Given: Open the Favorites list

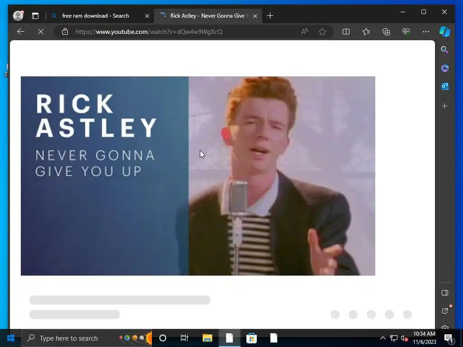Looking at the screenshot, I should click(366, 32).
